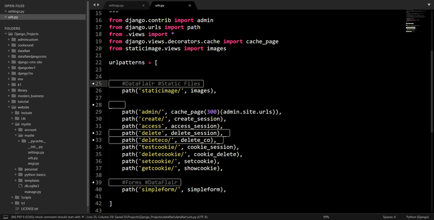Screen dimensions: 434x220
Task: Change the Python (Django) syntax setting
Action: point(418,217)
